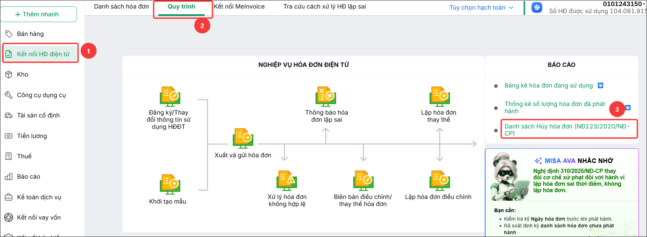
Task: Click the Tiền lương money icon
Action: [9, 136]
